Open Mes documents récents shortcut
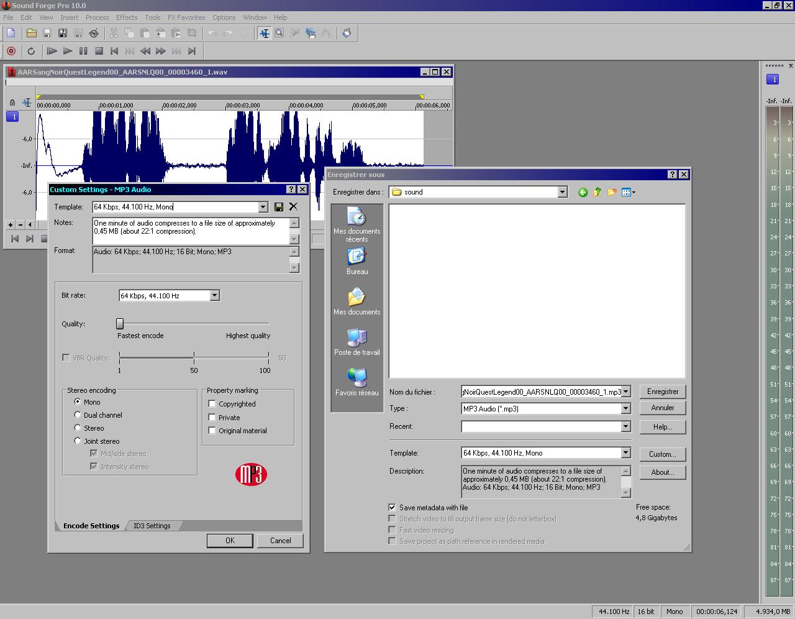 pyautogui.click(x=357, y=226)
